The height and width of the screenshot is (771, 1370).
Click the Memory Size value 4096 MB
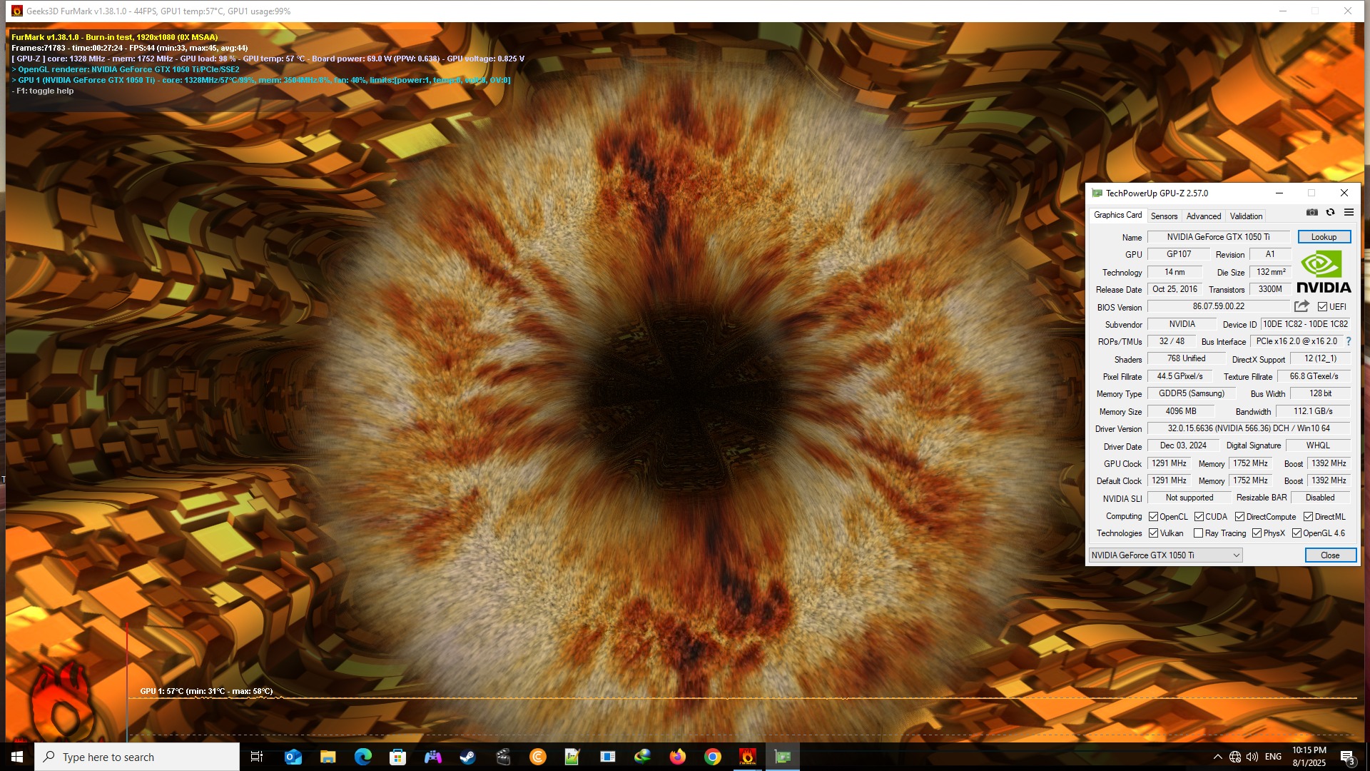[1181, 411]
